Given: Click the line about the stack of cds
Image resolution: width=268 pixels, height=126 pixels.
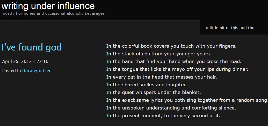Looking at the screenshot, I should coord(158,54).
